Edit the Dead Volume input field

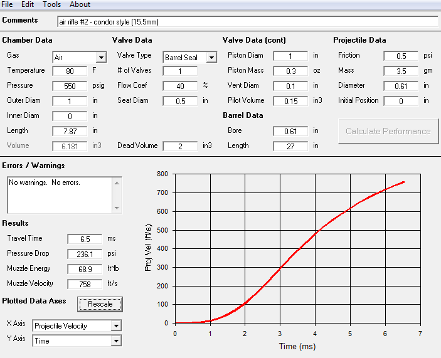tap(180, 146)
